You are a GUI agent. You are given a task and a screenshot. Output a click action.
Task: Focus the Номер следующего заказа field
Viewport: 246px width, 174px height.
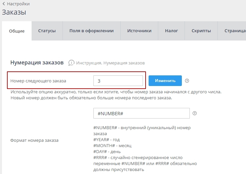coord(118,81)
